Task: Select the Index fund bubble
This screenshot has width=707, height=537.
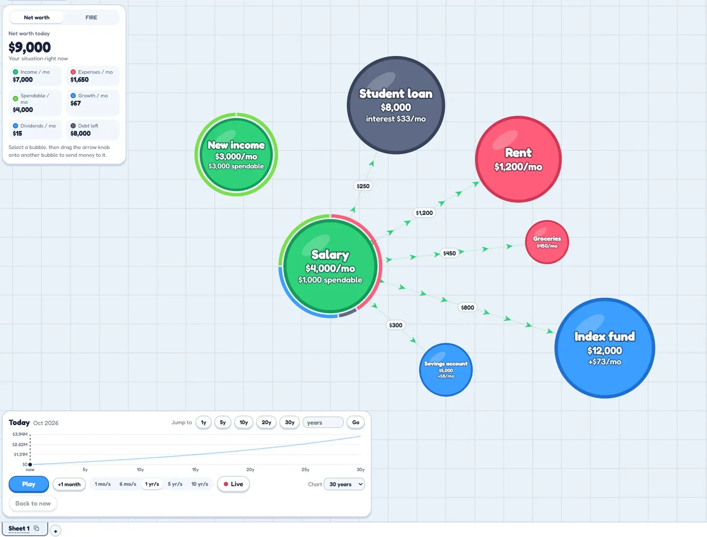Action: pyautogui.click(x=605, y=348)
